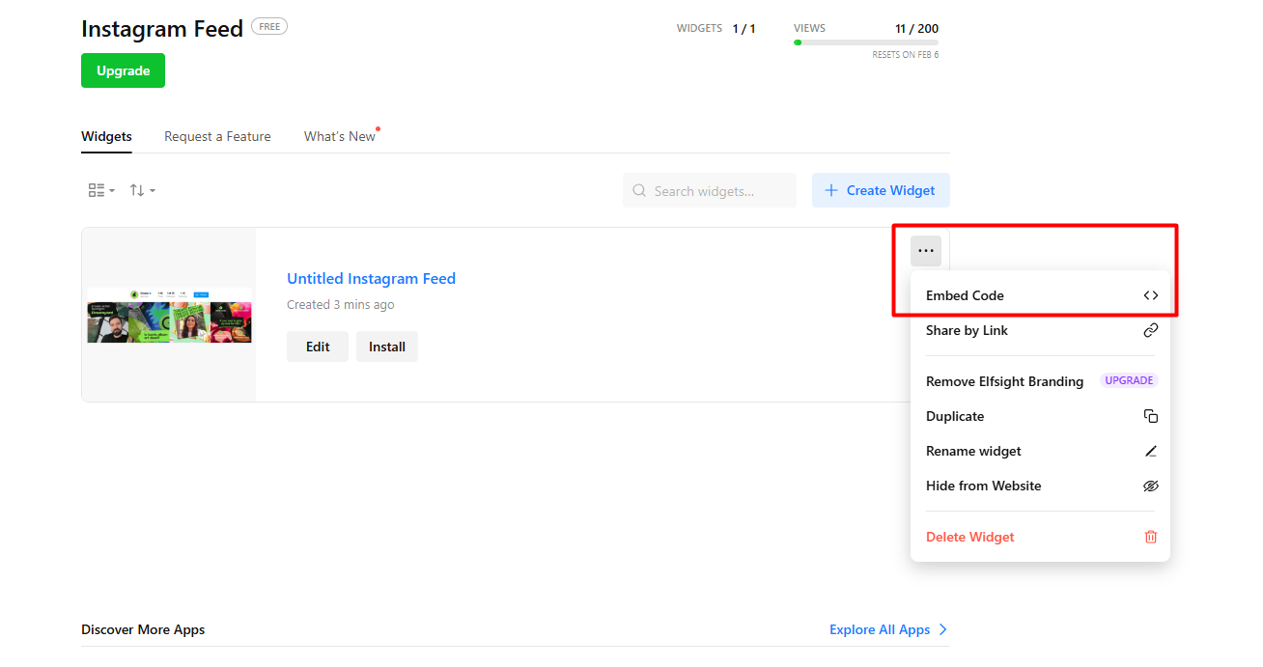The width and height of the screenshot is (1263, 667).
Task: Open the list view layout dropdown
Action: click(x=100, y=190)
